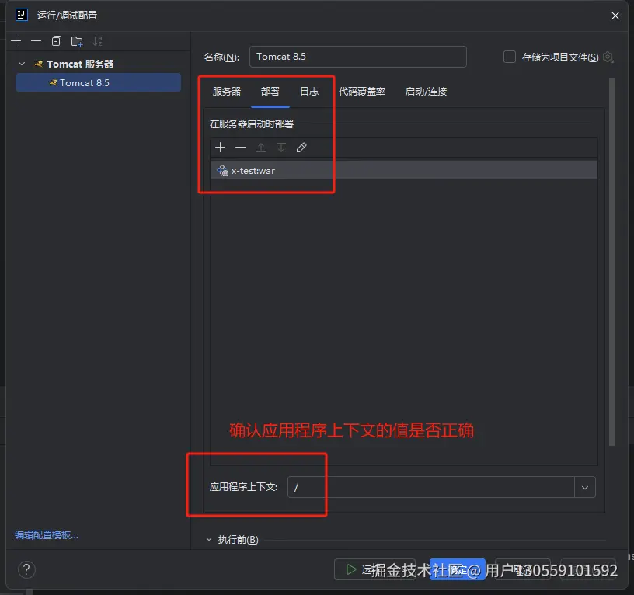Open help with the question mark icon
This screenshot has width=634, height=595.
26,569
